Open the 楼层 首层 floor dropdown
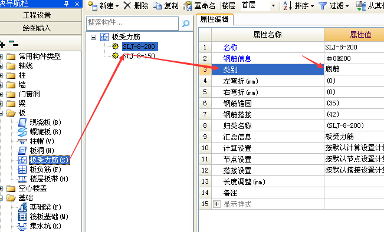Screen dimensions: 384x232 click(274, 6)
